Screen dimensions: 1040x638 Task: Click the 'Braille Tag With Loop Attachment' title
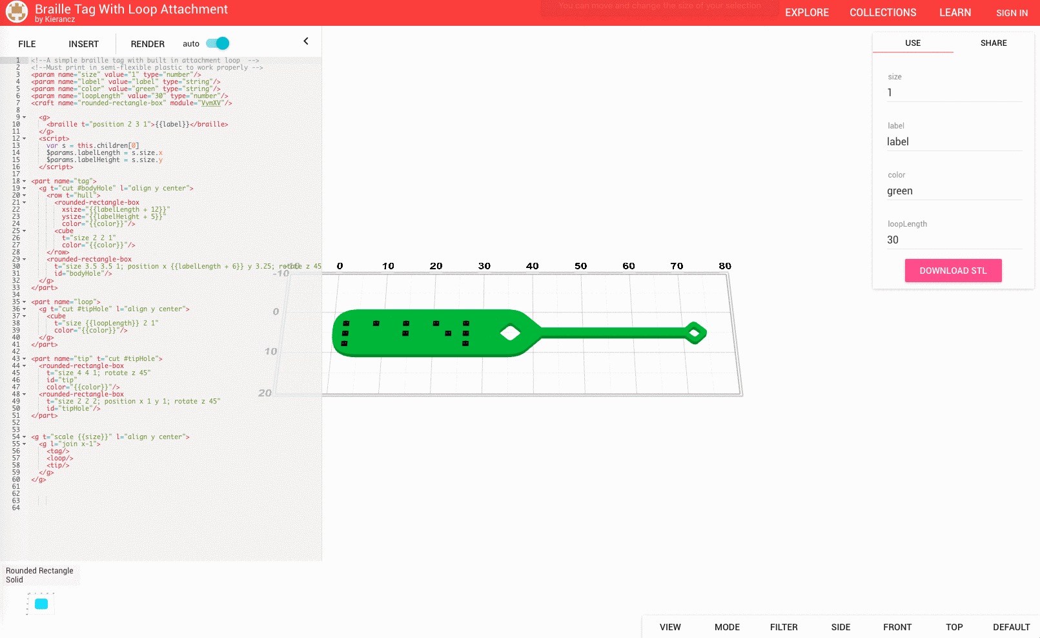(x=131, y=9)
